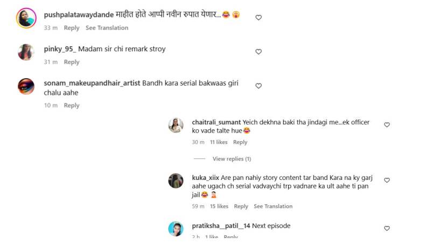Like pratiksha__patil__14's Next episode comment

click(387, 228)
